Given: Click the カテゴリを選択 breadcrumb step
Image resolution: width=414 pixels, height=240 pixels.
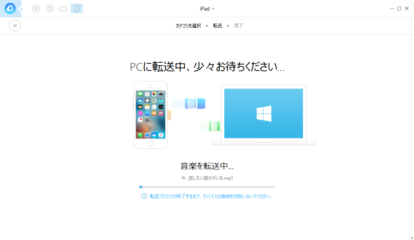Looking at the screenshot, I should tap(189, 25).
